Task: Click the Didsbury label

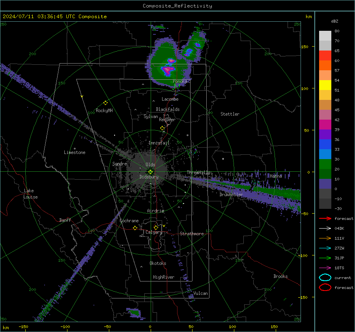Action: pos(149,177)
